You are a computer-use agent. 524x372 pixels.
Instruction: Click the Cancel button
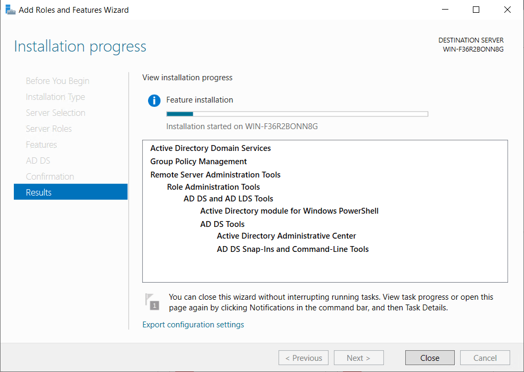click(485, 358)
